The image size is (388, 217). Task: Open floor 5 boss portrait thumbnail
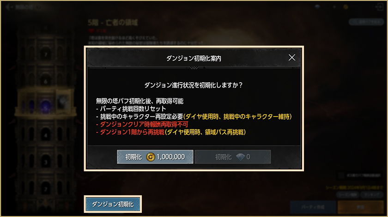63,102
